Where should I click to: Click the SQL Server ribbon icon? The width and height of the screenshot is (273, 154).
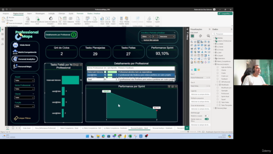tap(60, 21)
